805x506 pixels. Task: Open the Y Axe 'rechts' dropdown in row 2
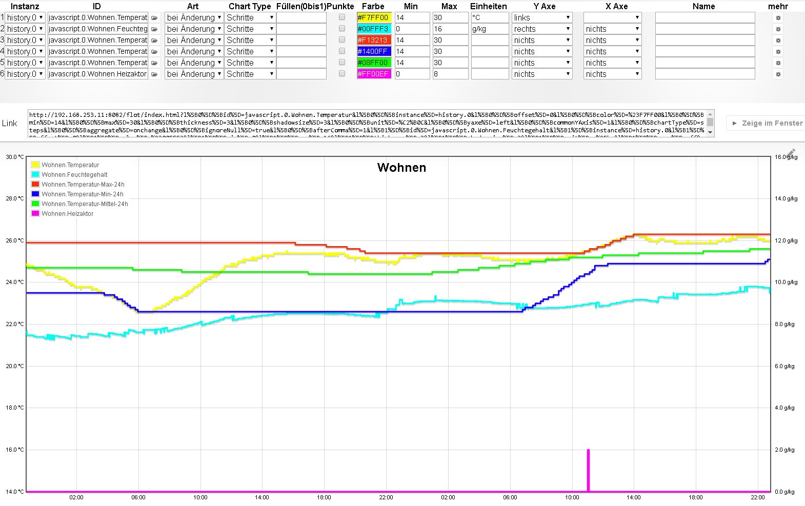(x=542, y=29)
